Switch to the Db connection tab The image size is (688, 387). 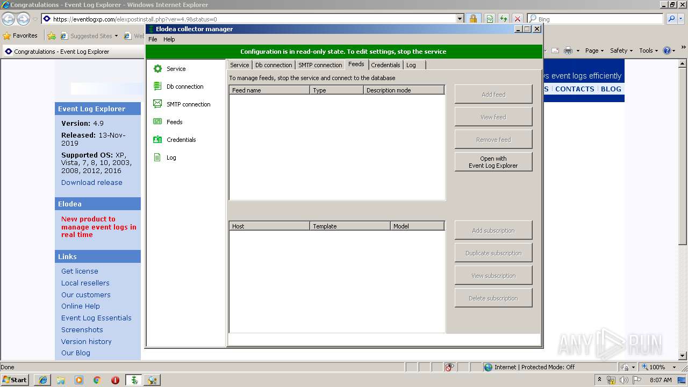pos(274,65)
